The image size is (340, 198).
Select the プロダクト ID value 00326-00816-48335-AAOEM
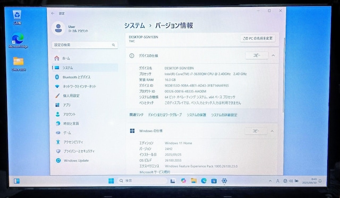point(185,91)
